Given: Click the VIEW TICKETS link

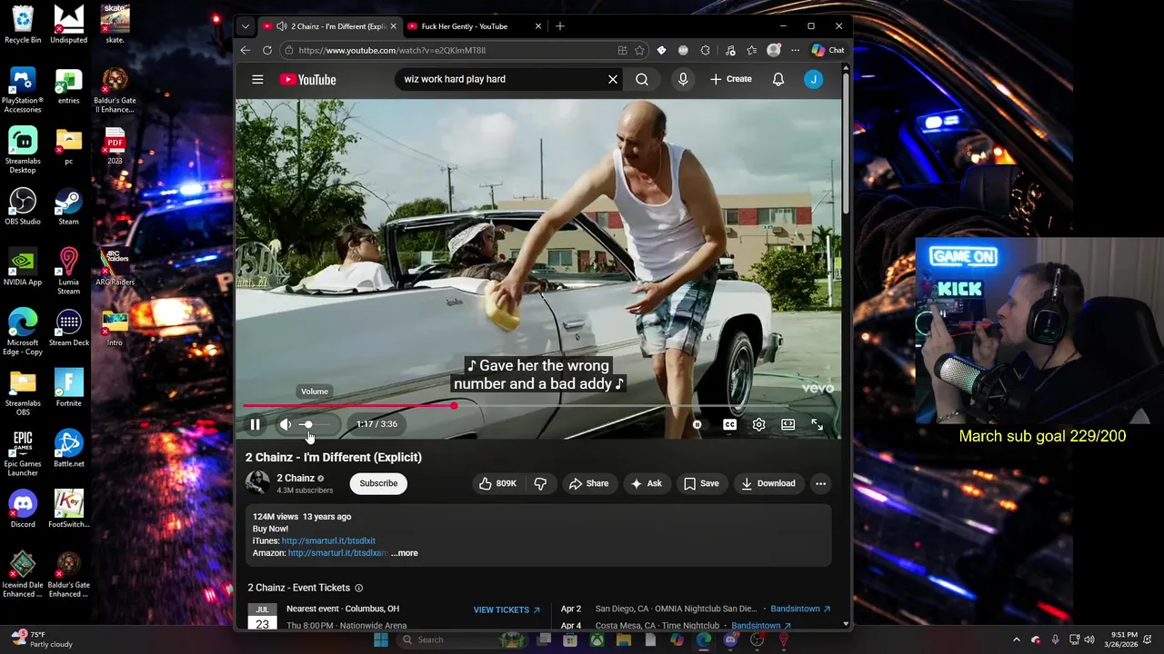Looking at the screenshot, I should click(x=507, y=610).
